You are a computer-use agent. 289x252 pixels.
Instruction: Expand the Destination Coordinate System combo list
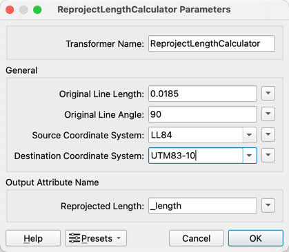tap(250, 156)
